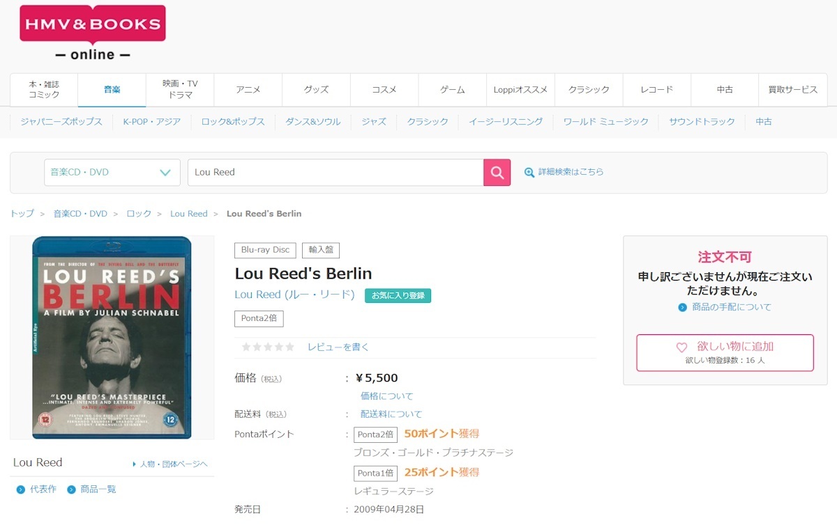Click the Ponta1倍 badge
837x525 pixels.
(x=375, y=473)
